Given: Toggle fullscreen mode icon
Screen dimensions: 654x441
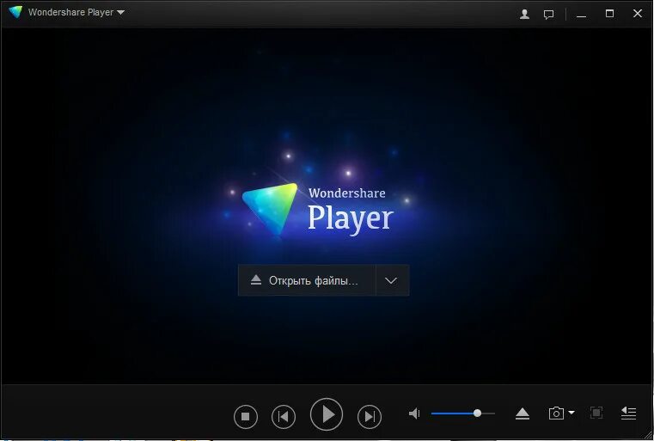Looking at the screenshot, I should pyautogui.click(x=596, y=413).
